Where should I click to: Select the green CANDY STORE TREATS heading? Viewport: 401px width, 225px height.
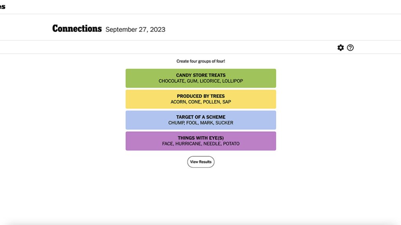coord(200,75)
